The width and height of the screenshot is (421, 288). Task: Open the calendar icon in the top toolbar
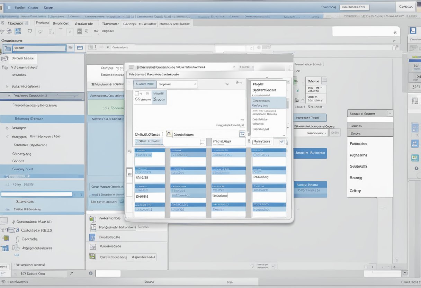[x=80, y=31]
